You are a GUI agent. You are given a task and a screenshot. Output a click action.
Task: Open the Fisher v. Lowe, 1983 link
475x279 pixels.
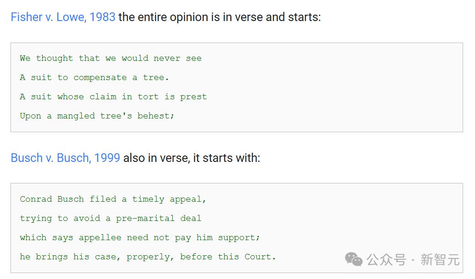[x=63, y=17]
